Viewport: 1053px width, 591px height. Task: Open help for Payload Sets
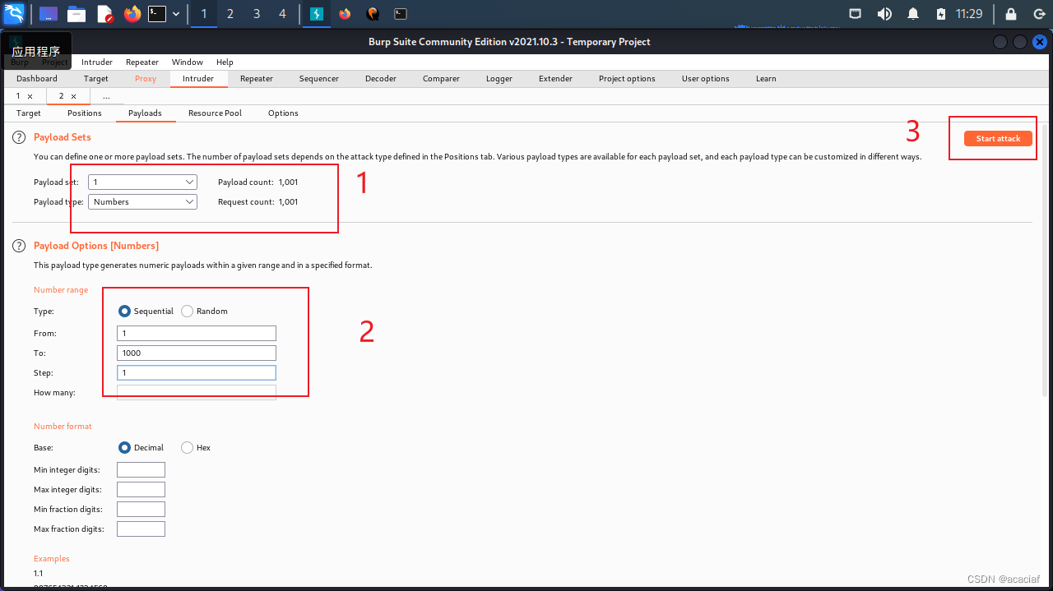coord(19,137)
